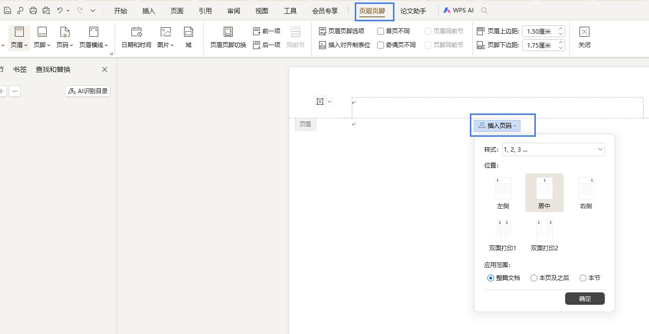Select 左侧 left page number position
Viewport: 649px width, 334px height.
coord(503,193)
